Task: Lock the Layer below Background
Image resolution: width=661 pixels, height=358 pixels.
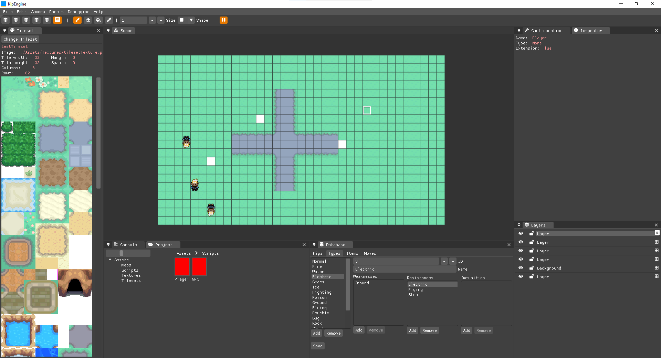Action: (x=532, y=276)
